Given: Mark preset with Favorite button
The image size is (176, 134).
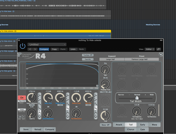Looking at the screenshot, I should [88, 59].
